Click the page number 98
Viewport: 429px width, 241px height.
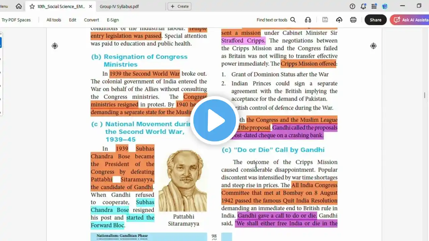(x=214, y=236)
